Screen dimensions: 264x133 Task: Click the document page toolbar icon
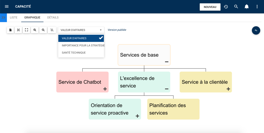tap(10, 30)
